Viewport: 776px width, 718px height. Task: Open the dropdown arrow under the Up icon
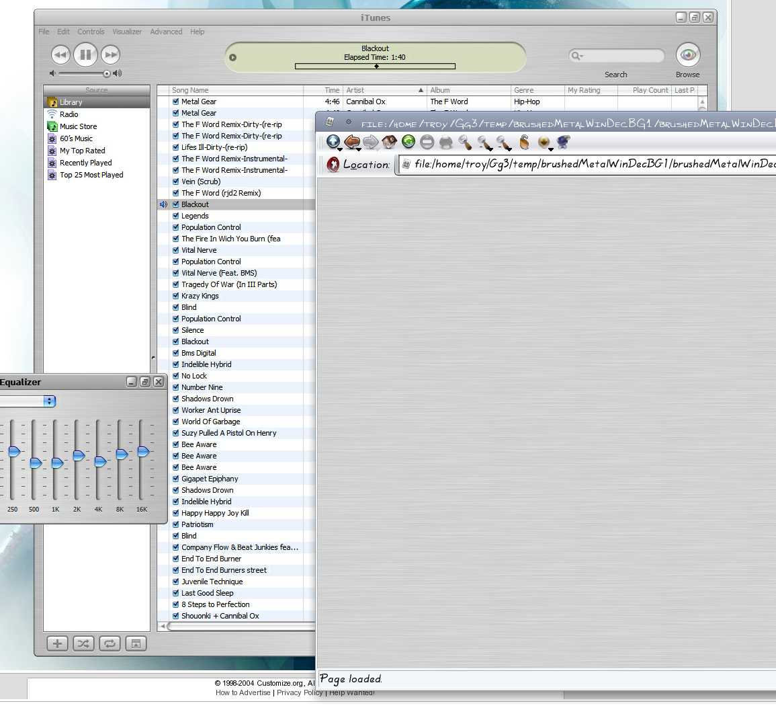coord(340,149)
